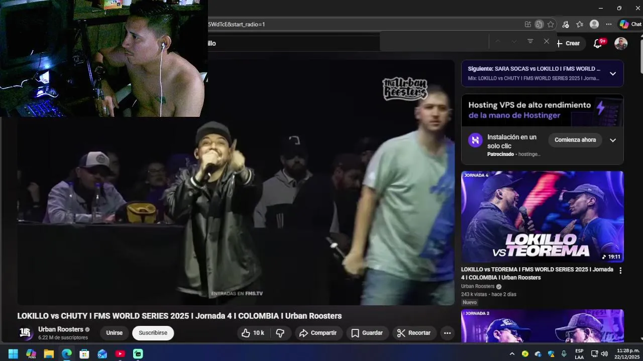
Task: Open OneDrive cloud tray icon
Action: tap(538, 354)
